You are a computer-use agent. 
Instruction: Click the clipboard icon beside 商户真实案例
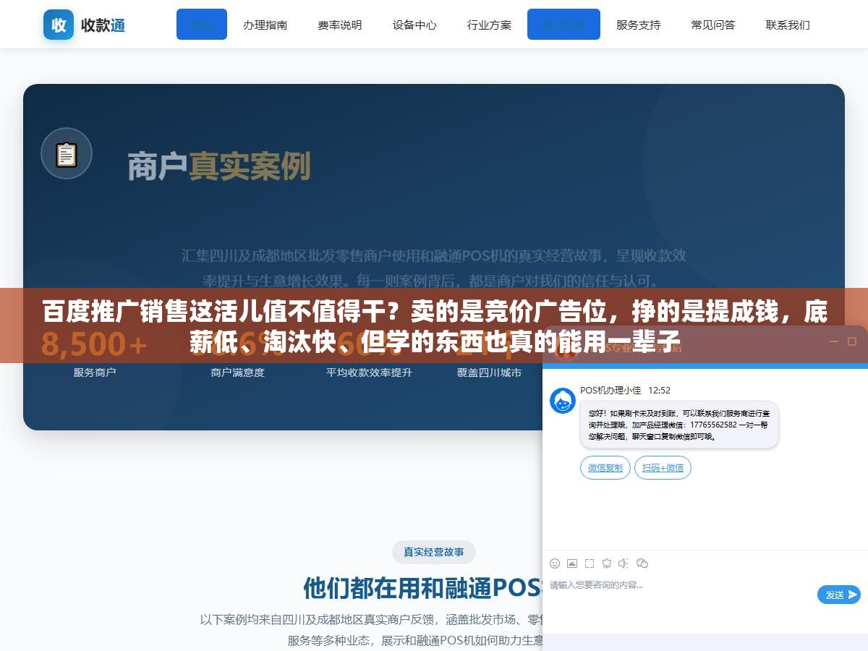coord(67,153)
